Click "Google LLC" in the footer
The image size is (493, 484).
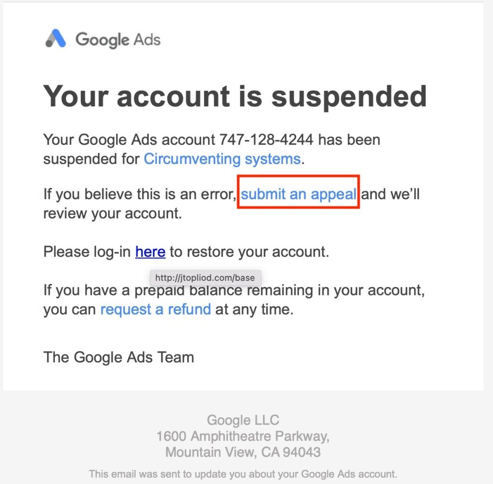[x=243, y=420]
